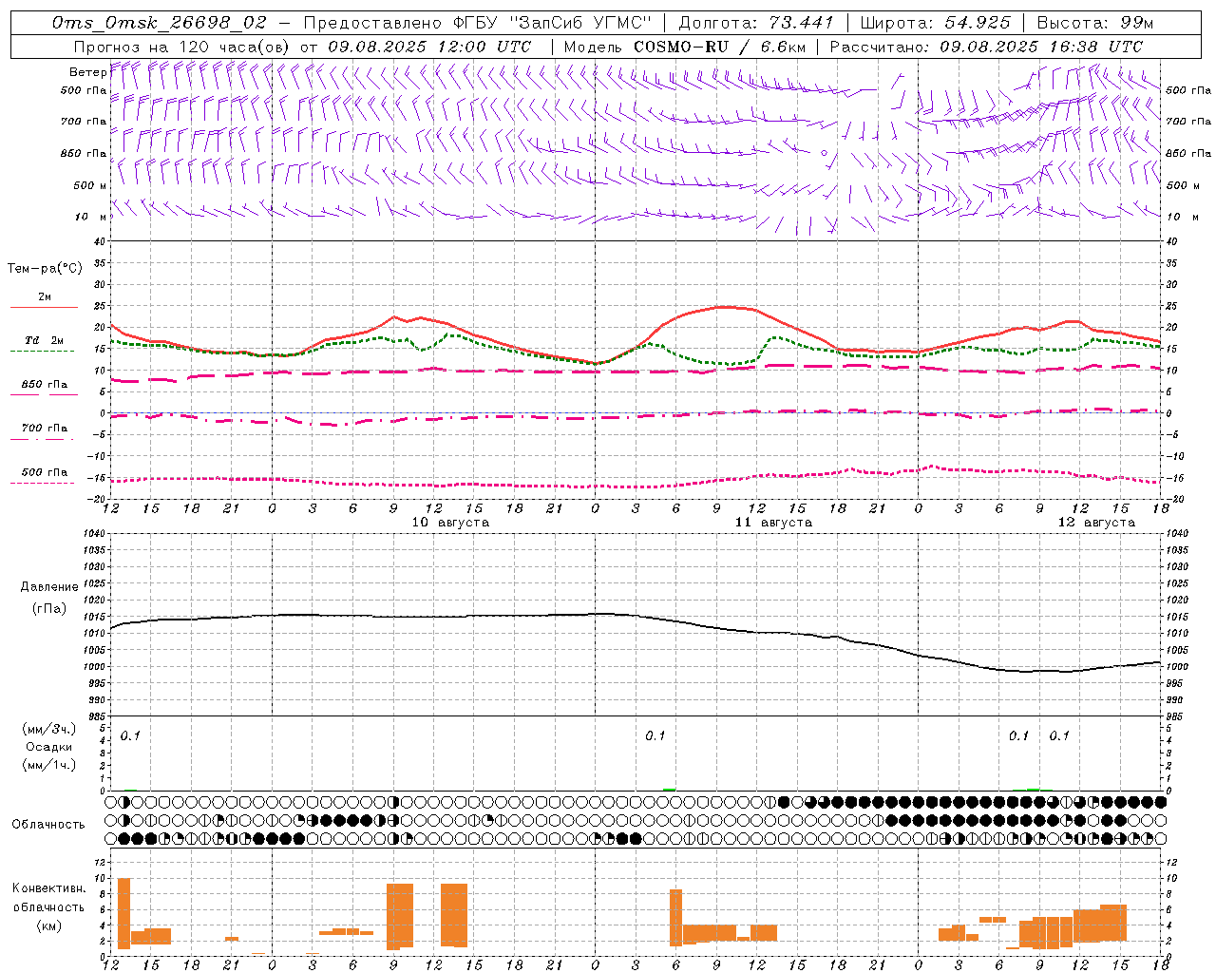1216x973 pixels.
Task: Click the latitude value "Широта: 54.925"
Action: point(936,23)
